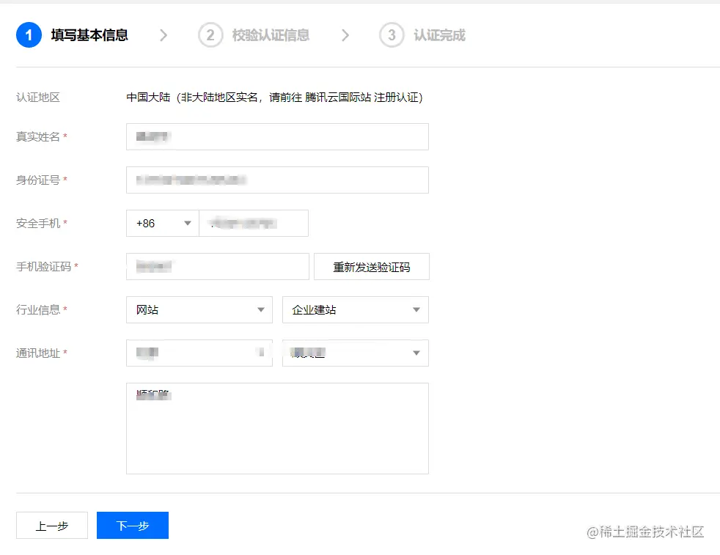Click the blue 下一步 button
This screenshot has height=555, width=720.
pyautogui.click(x=133, y=525)
